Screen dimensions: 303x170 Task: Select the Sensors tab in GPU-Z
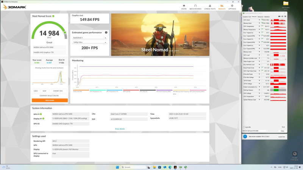click(254, 17)
